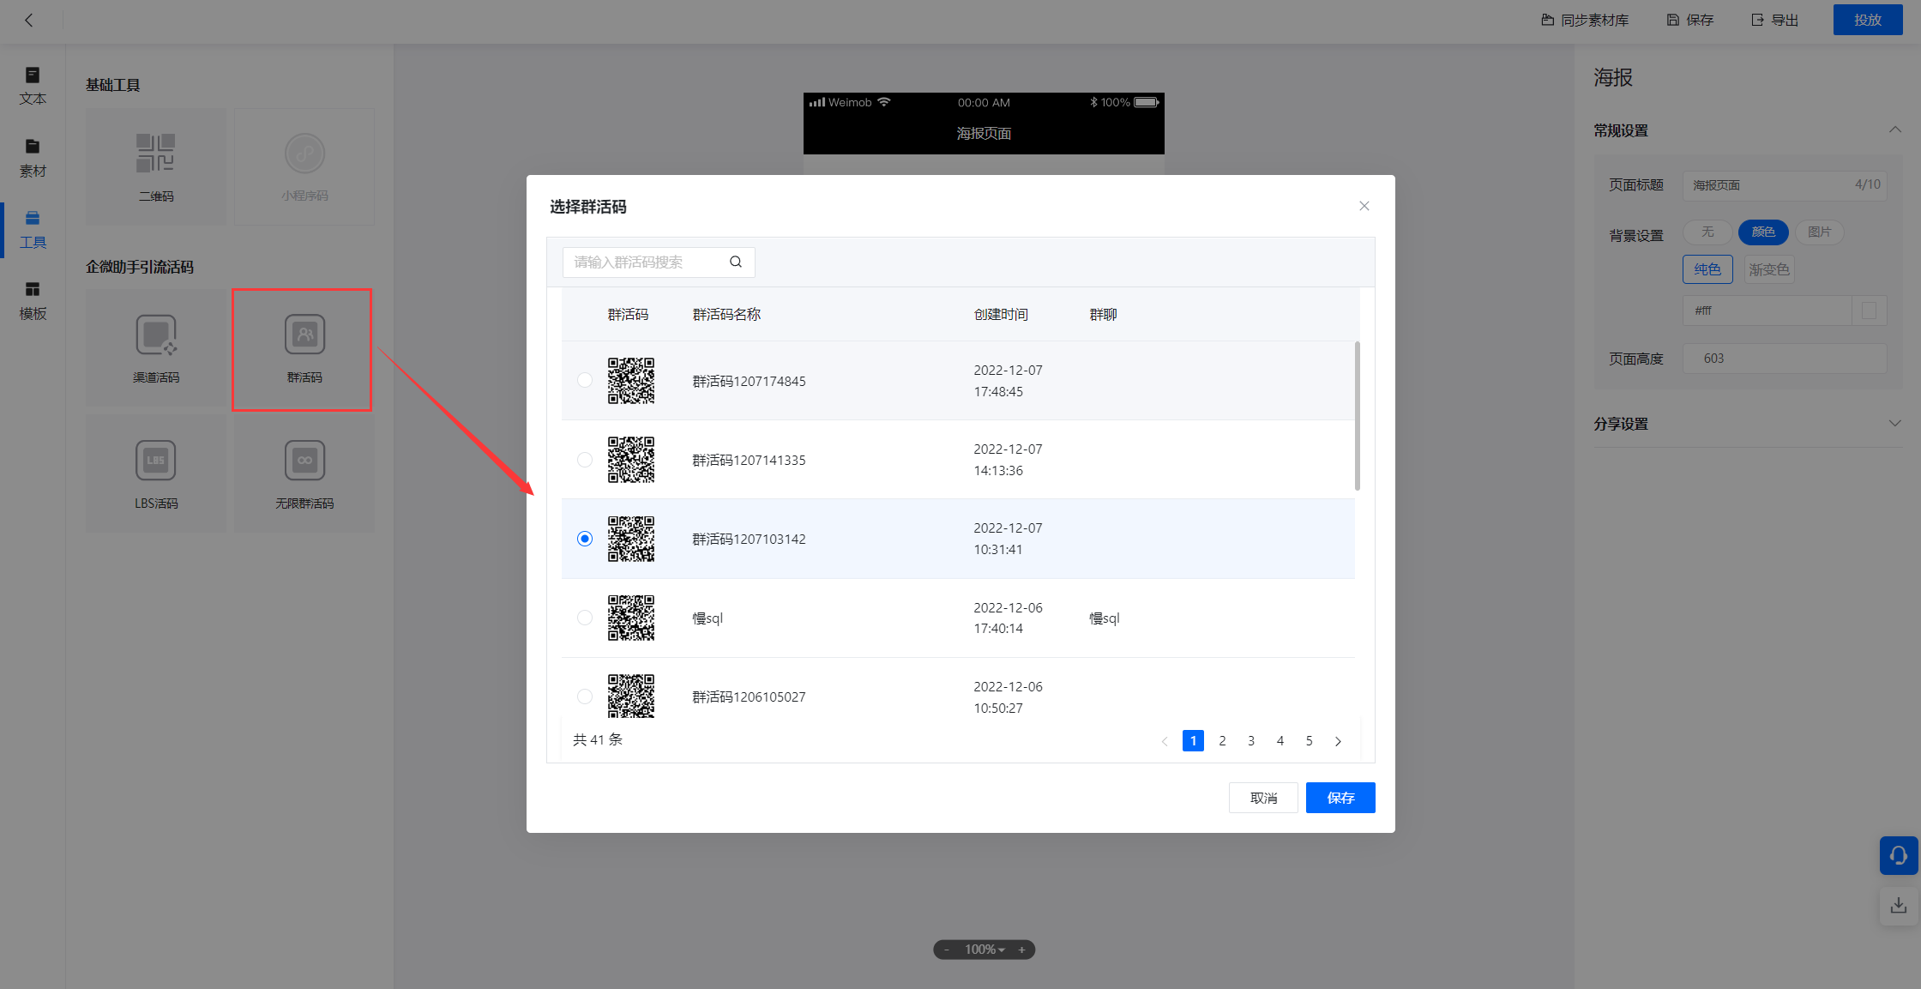The height and width of the screenshot is (989, 1921).
Task: Click the blue 投放 button
Action: 1867,20
